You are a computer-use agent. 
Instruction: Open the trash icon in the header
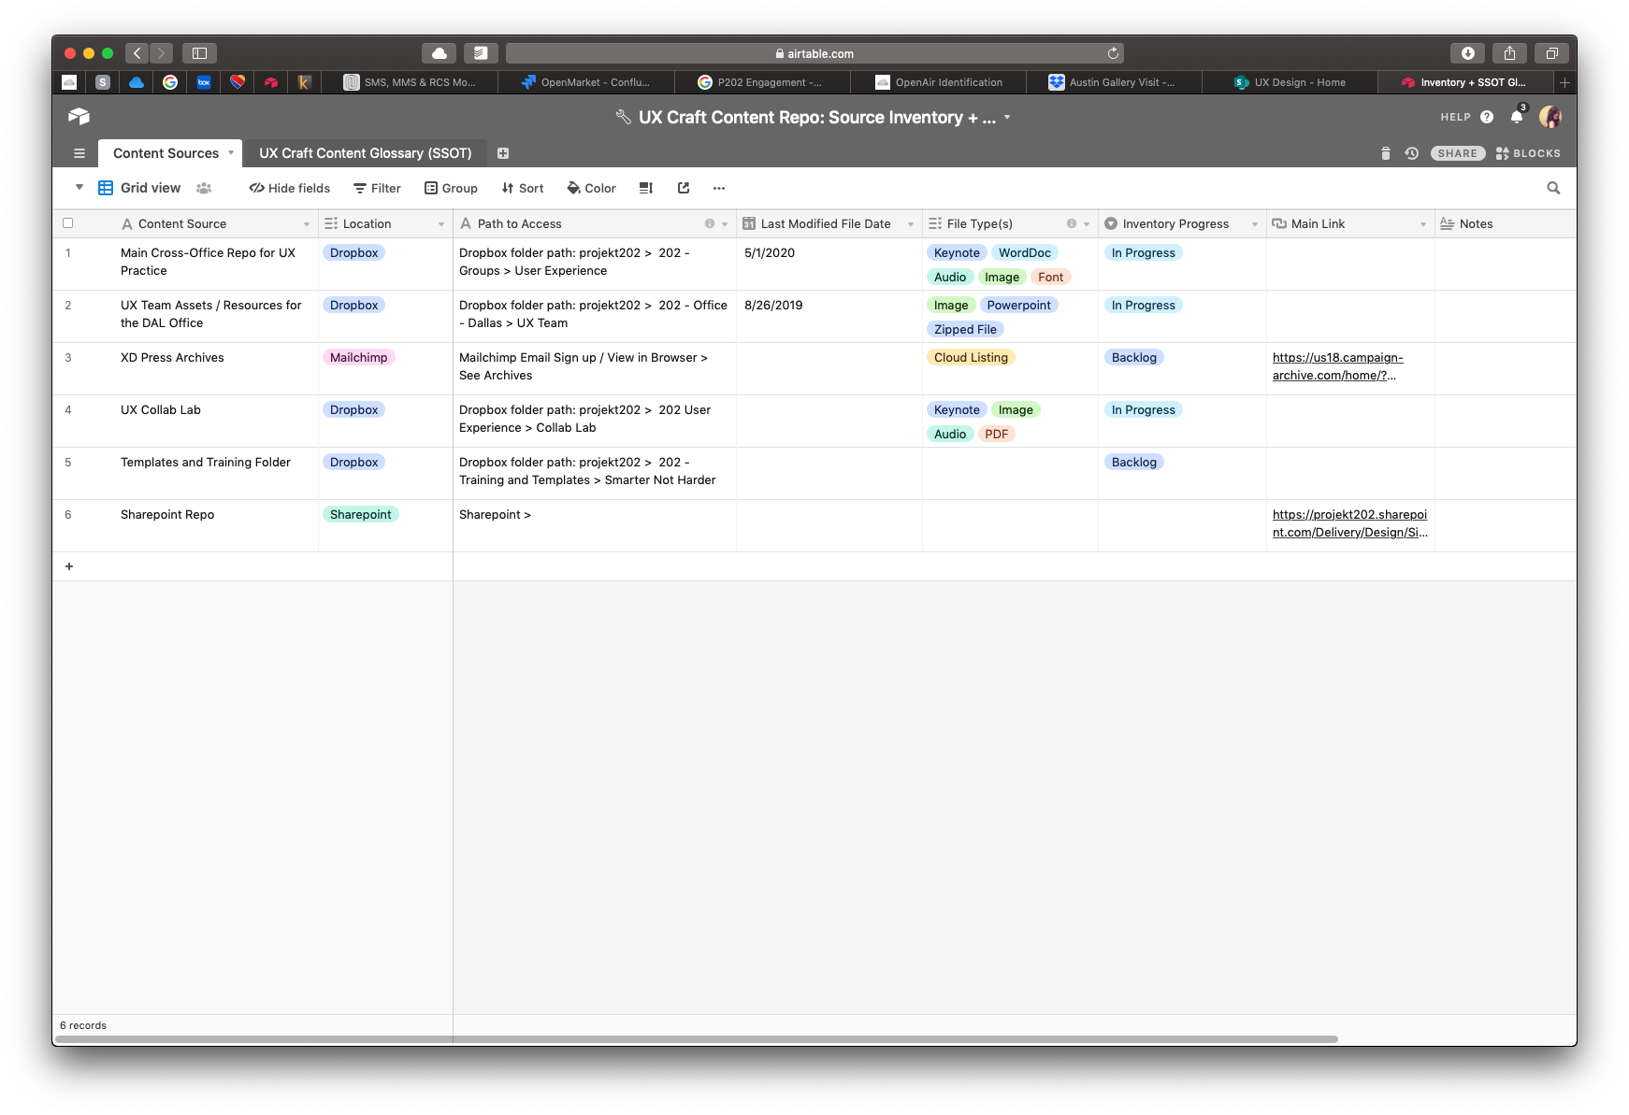point(1386,153)
